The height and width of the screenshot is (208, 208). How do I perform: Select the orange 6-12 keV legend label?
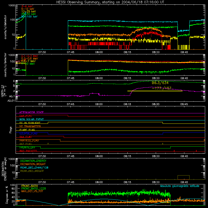[28, 9]
